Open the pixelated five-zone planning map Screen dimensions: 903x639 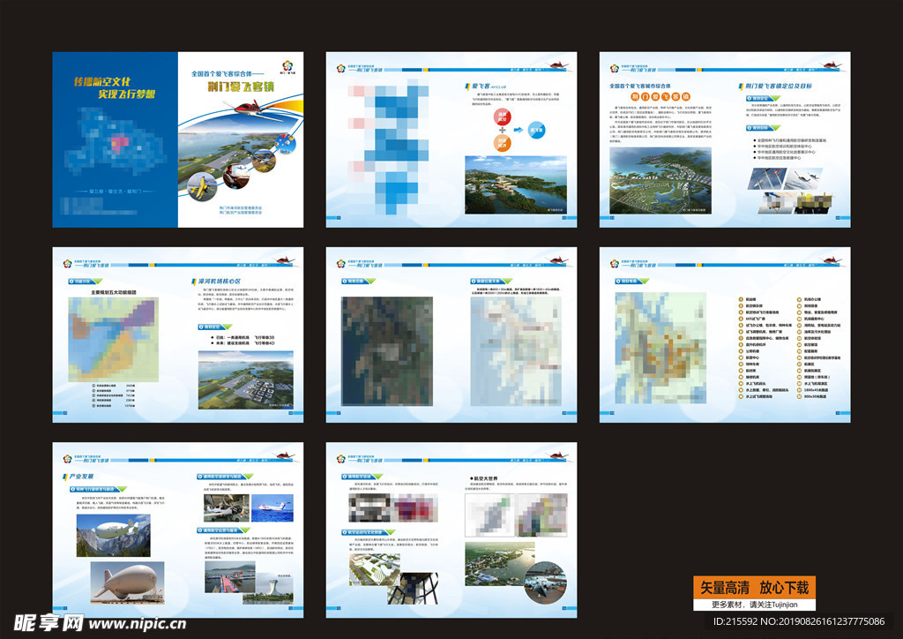tap(113, 340)
